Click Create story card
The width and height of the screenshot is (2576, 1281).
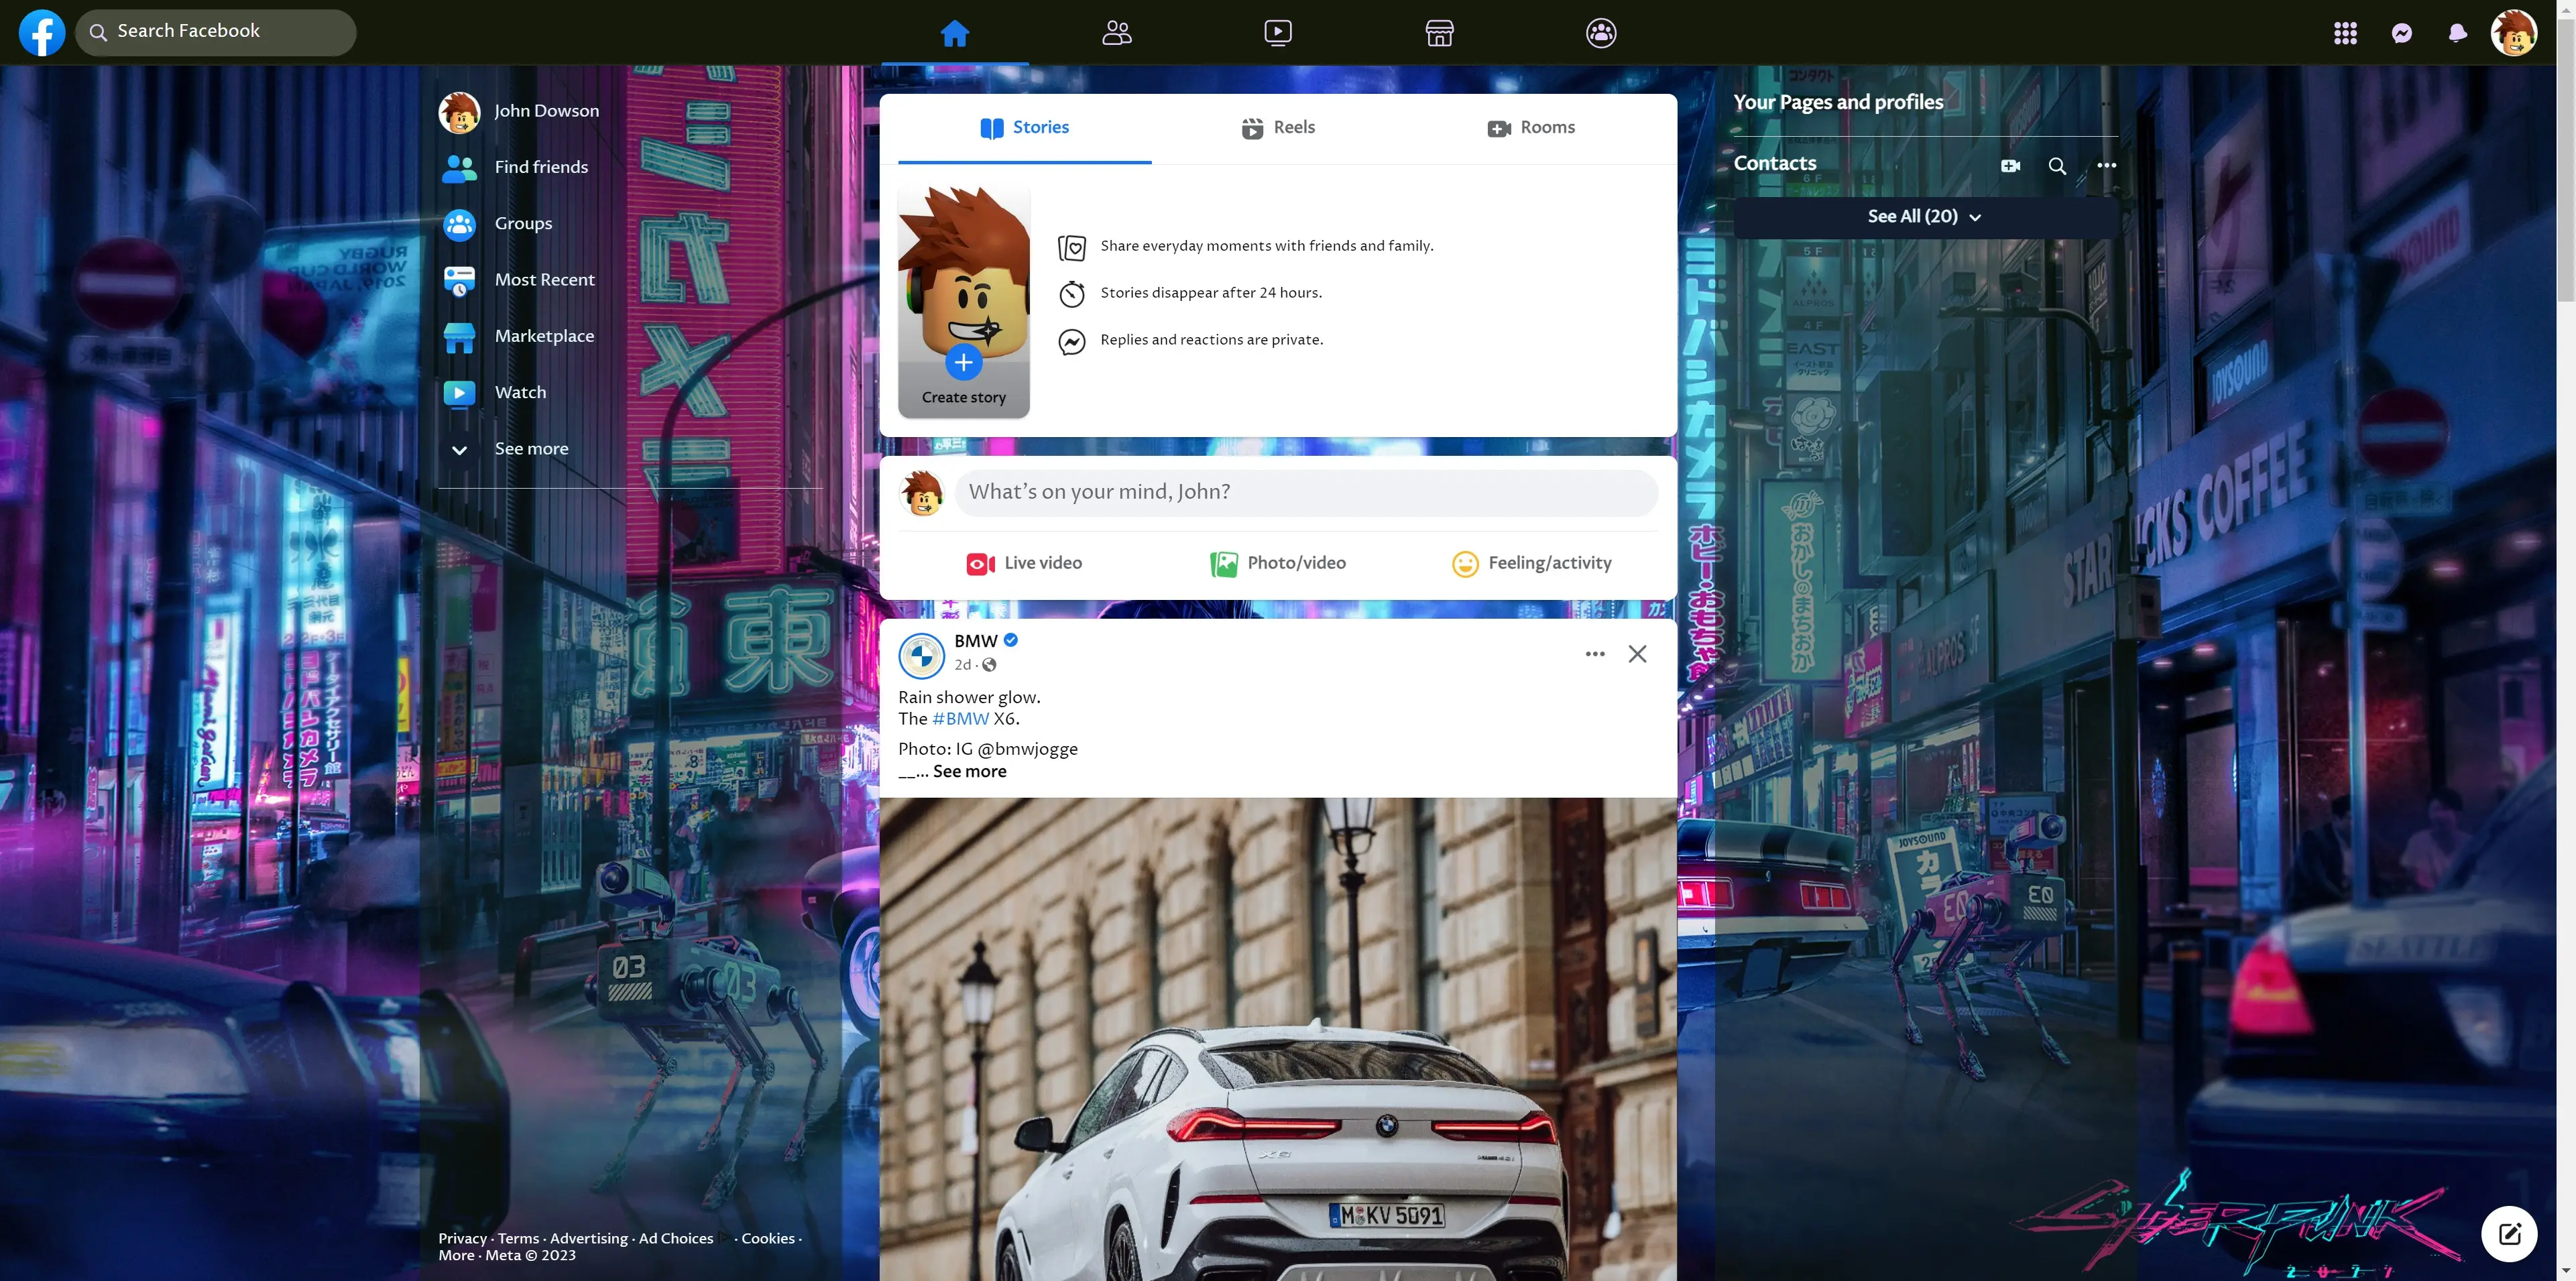pos(964,301)
